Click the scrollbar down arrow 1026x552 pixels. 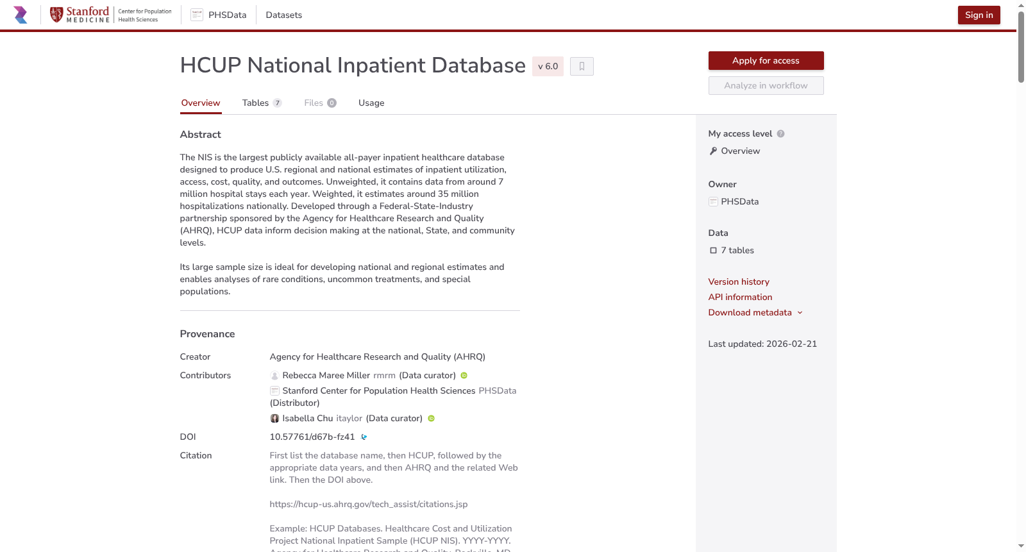coord(1021,546)
